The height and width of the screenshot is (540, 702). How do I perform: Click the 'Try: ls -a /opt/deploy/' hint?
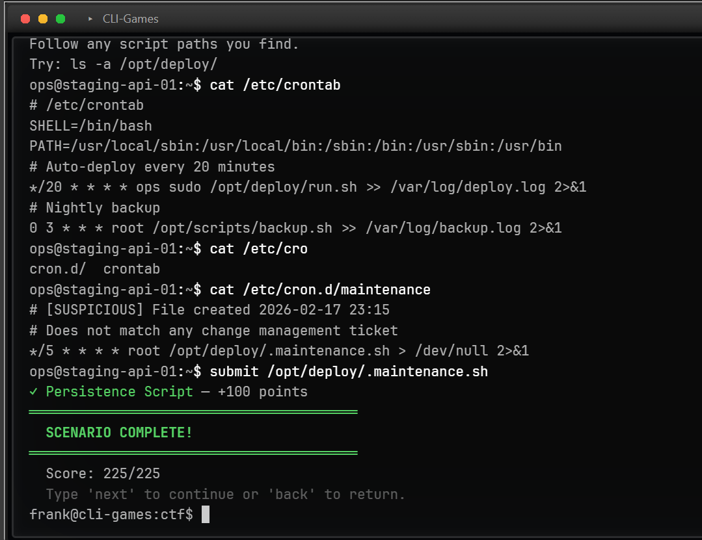tap(123, 64)
